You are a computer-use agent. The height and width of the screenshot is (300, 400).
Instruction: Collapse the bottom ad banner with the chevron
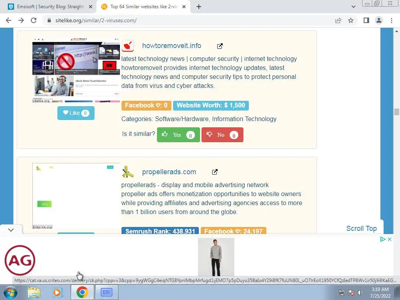click(x=11, y=230)
